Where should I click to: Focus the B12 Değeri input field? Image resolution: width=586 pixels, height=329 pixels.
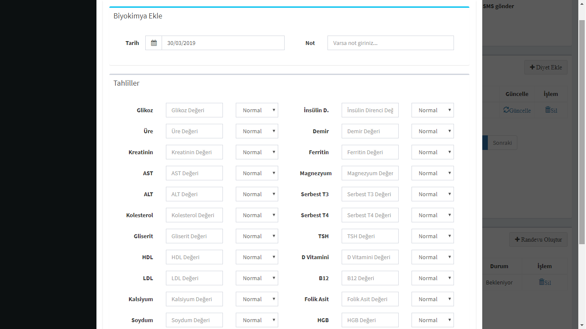370,278
